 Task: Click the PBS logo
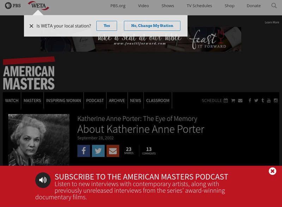[x=13, y=6]
